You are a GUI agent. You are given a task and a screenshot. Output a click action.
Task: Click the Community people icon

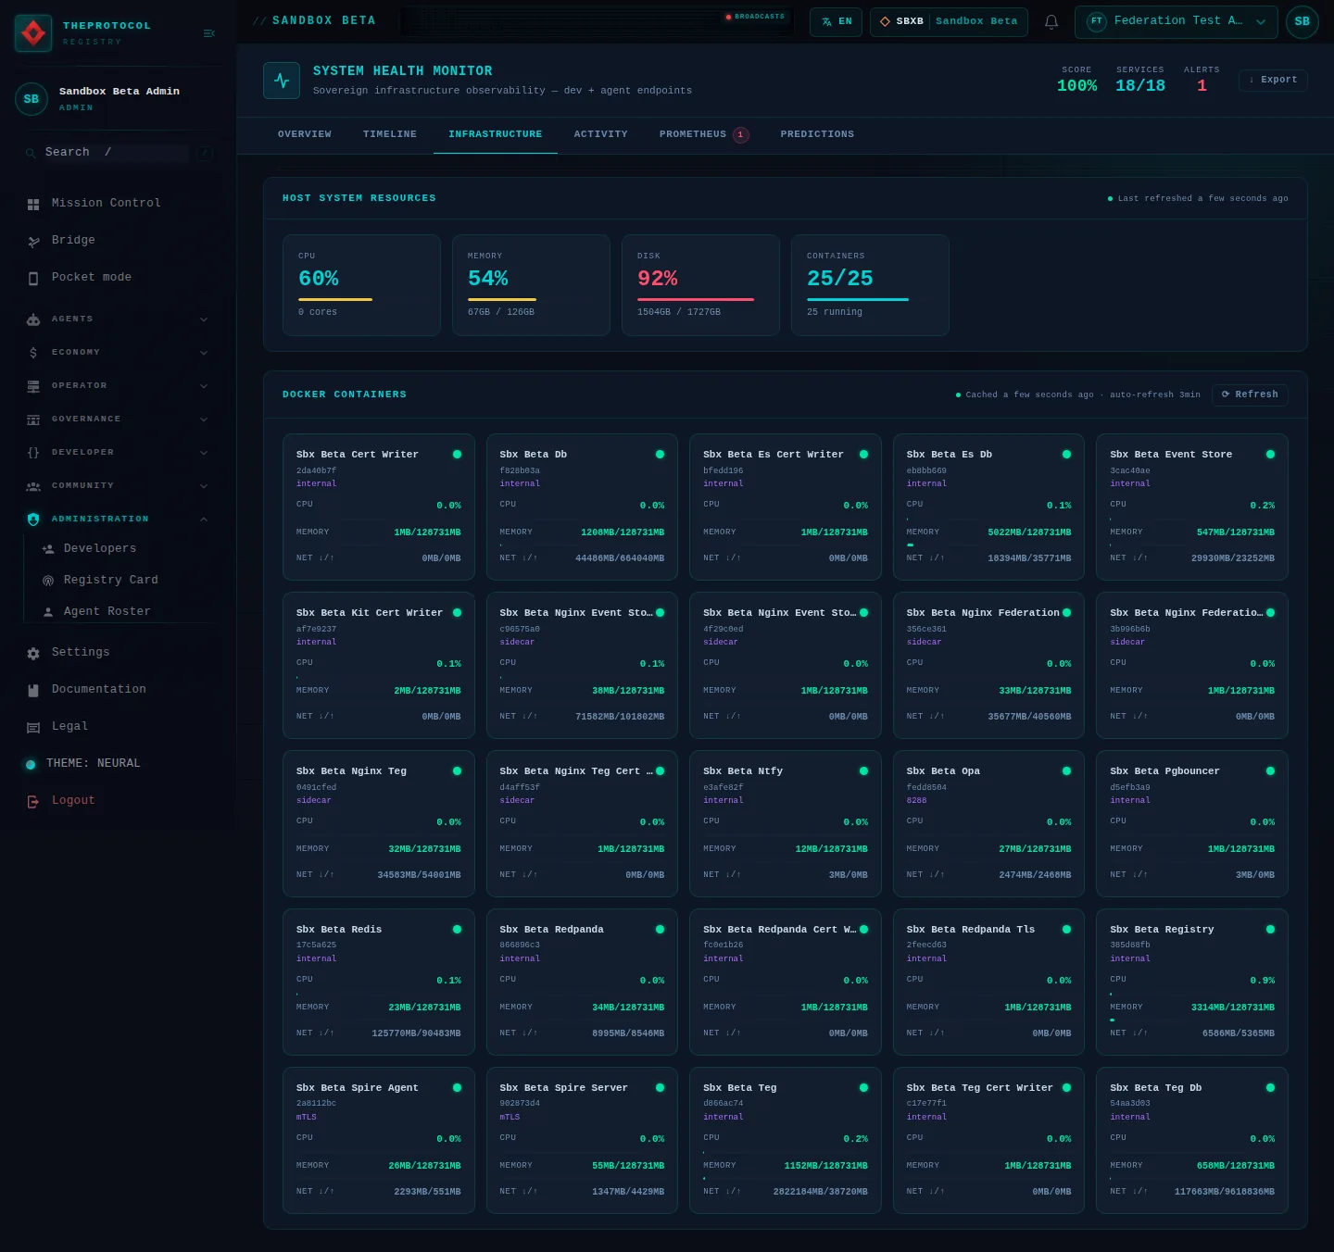pyautogui.click(x=33, y=486)
